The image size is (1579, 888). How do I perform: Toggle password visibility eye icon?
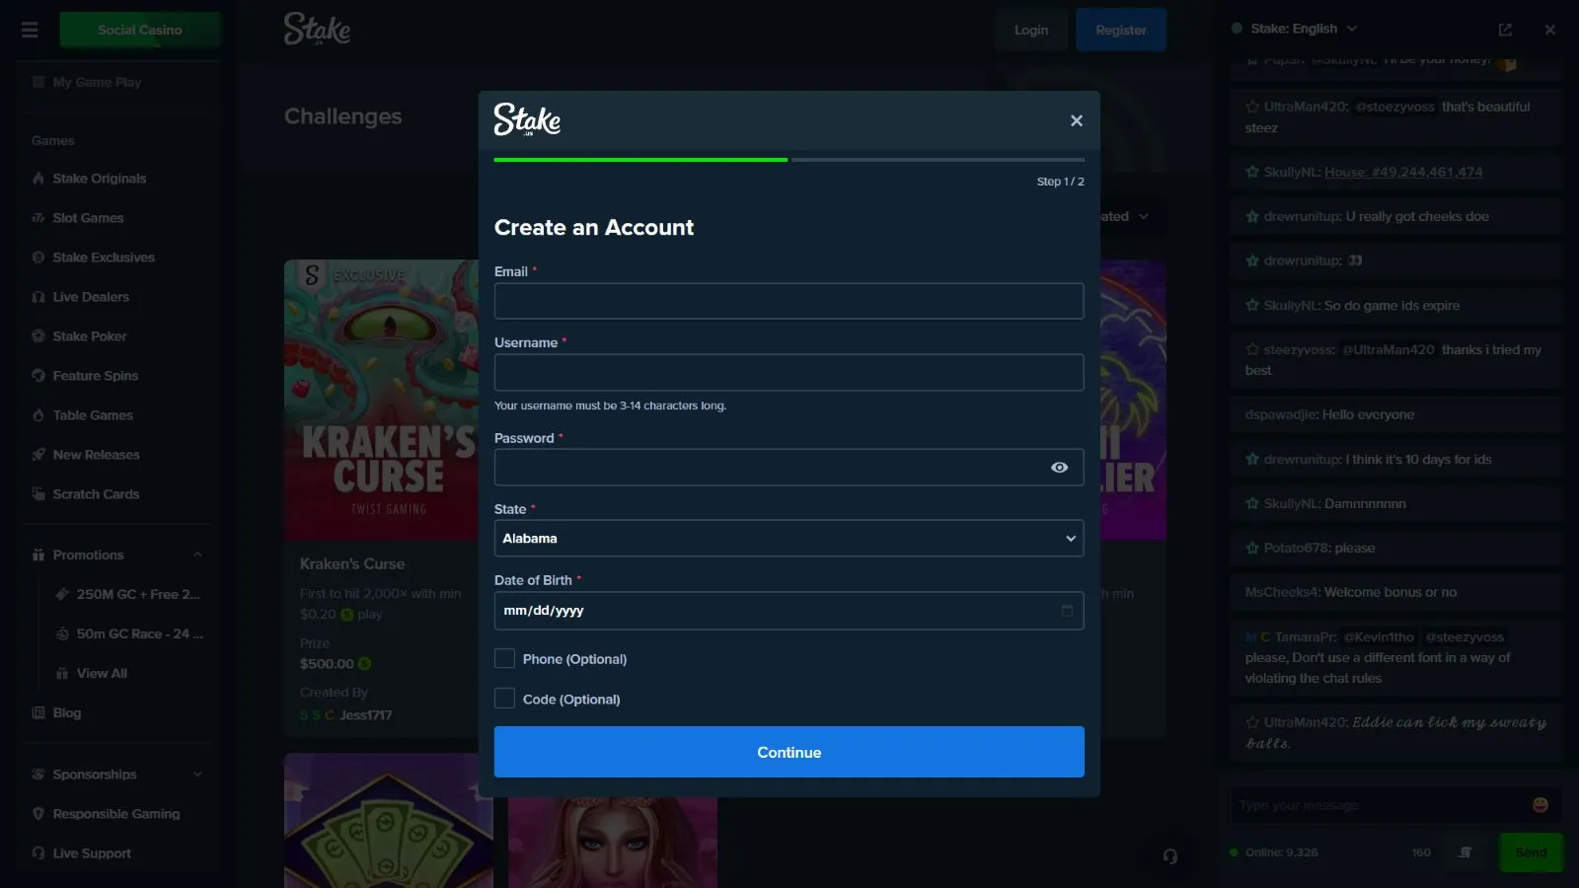[x=1059, y=468]
